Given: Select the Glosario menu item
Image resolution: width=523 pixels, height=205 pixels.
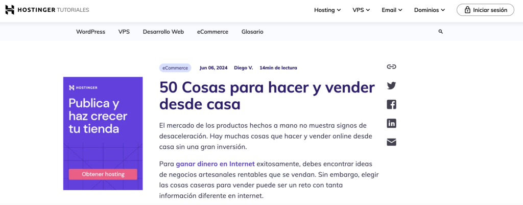Looking at the screenshot, I should (252, 32).
